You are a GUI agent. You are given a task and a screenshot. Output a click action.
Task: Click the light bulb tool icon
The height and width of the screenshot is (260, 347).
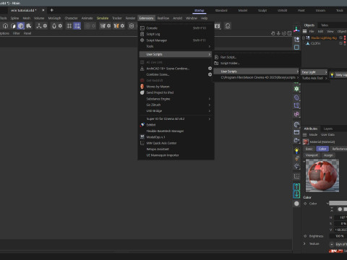[x=296, y=151]
